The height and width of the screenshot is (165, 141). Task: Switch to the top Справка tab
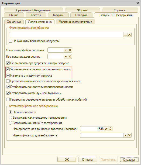[x=120, y=10]
